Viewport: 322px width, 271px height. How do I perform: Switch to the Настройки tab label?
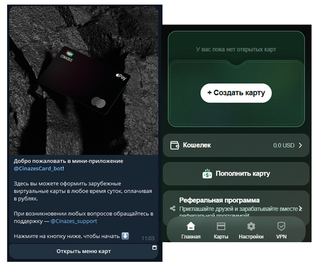[x=251, y=236]
